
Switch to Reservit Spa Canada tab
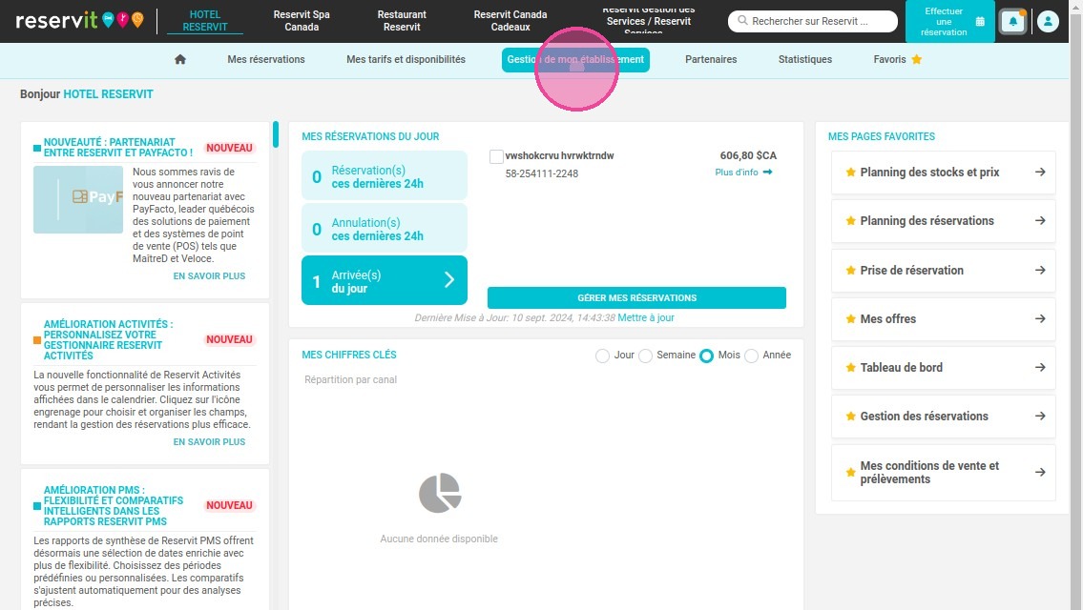pyautogui.click(x=302, y=21)
